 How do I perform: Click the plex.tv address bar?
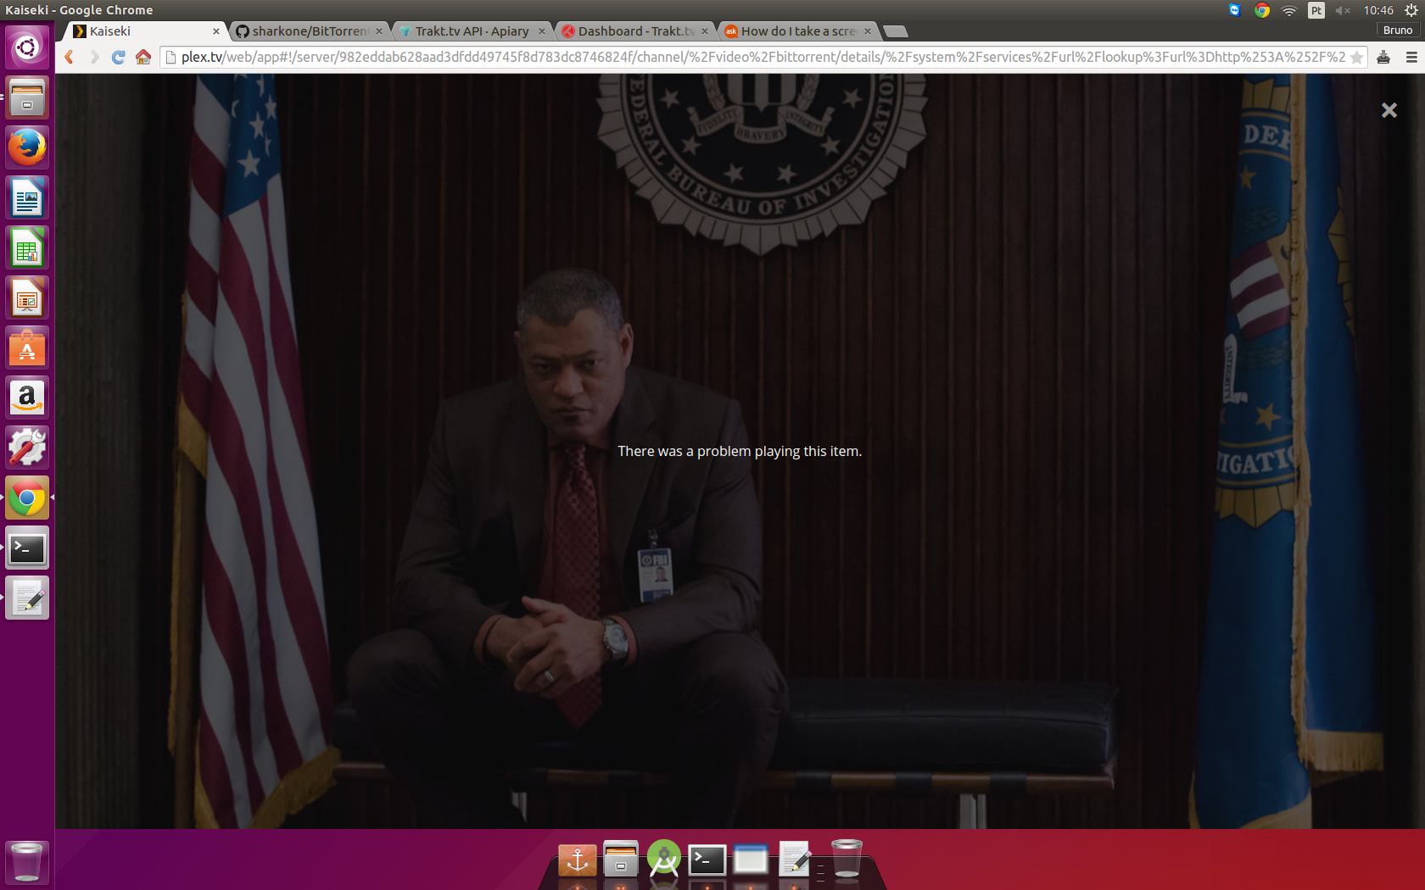click(x=762, y=57)
